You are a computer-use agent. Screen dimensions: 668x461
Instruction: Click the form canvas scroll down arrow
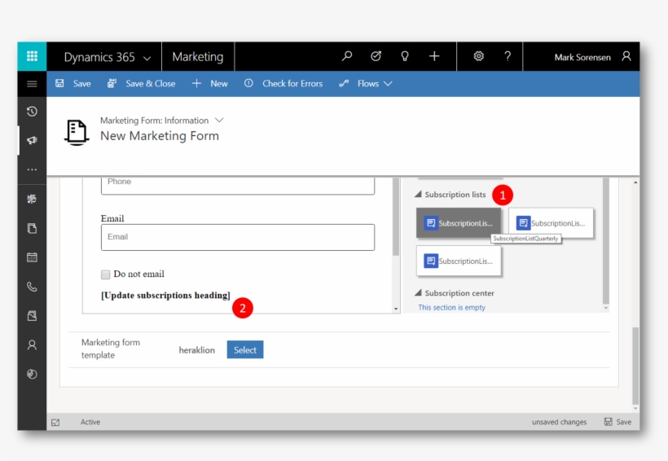coord(396,309)
